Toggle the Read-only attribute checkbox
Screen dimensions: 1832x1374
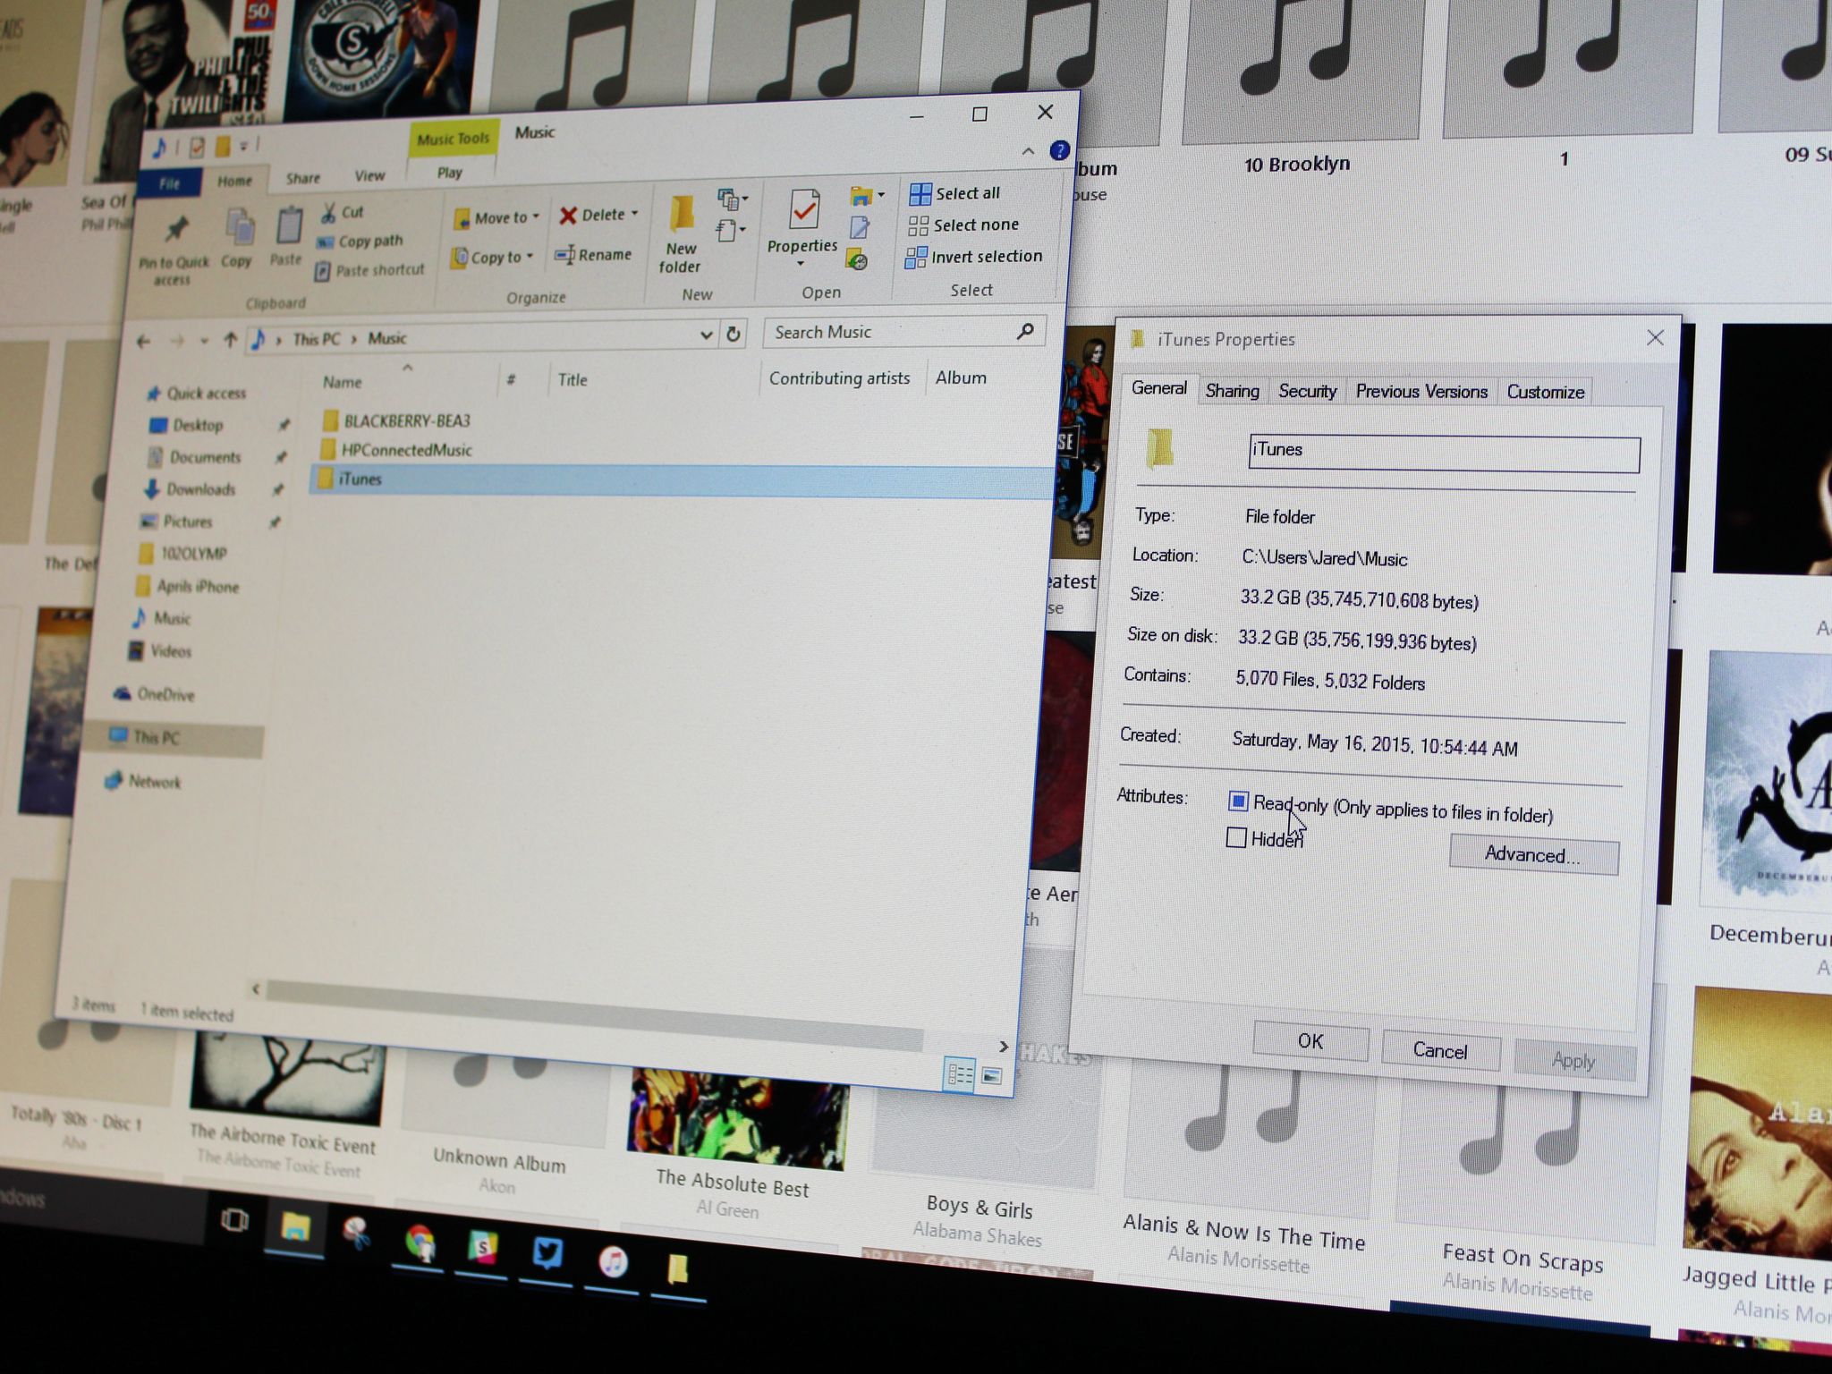point(1238,801)
